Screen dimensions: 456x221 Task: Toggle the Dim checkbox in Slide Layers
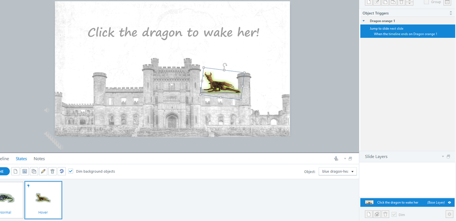(x=394, y=215)
